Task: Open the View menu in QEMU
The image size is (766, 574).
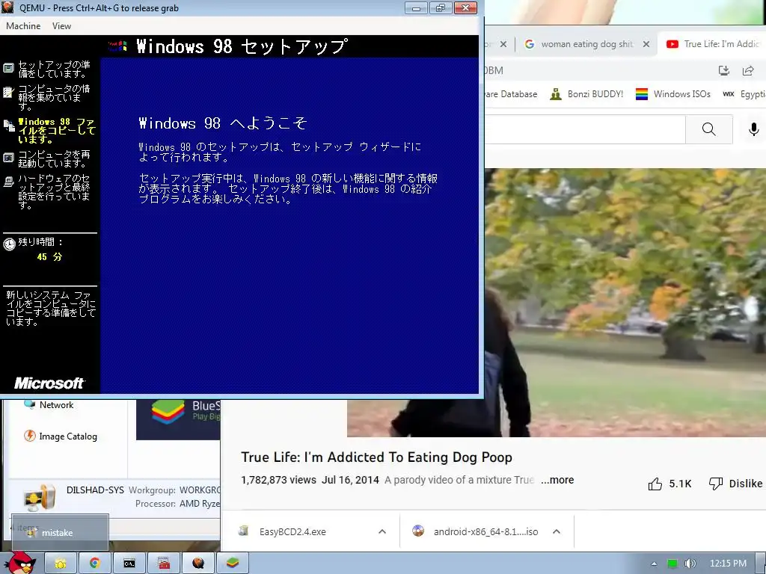Action: (61, 26)
